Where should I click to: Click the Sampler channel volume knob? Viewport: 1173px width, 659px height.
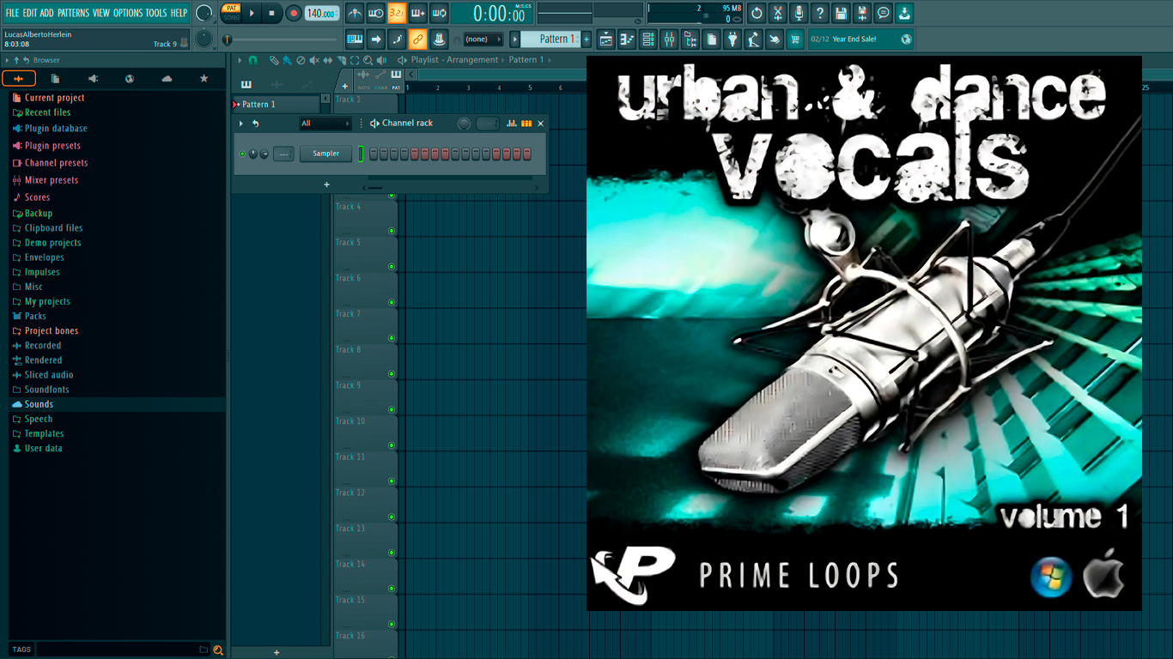[x=264, y=154]
